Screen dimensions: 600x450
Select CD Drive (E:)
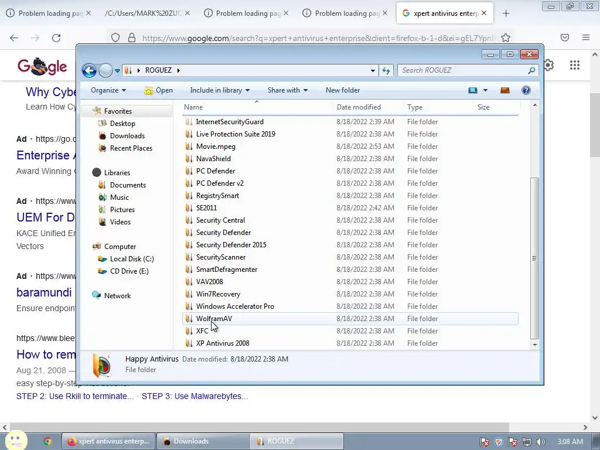129,271
